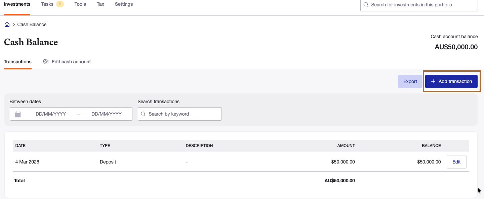Go to the Tax section
This screenshot has height=199, width=484.
coord(100,4)
